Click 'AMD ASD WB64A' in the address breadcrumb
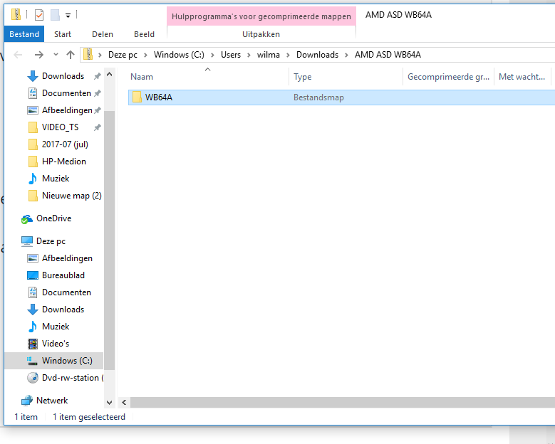Viewport: 555px width, 444px height. (x=388, y=55)
